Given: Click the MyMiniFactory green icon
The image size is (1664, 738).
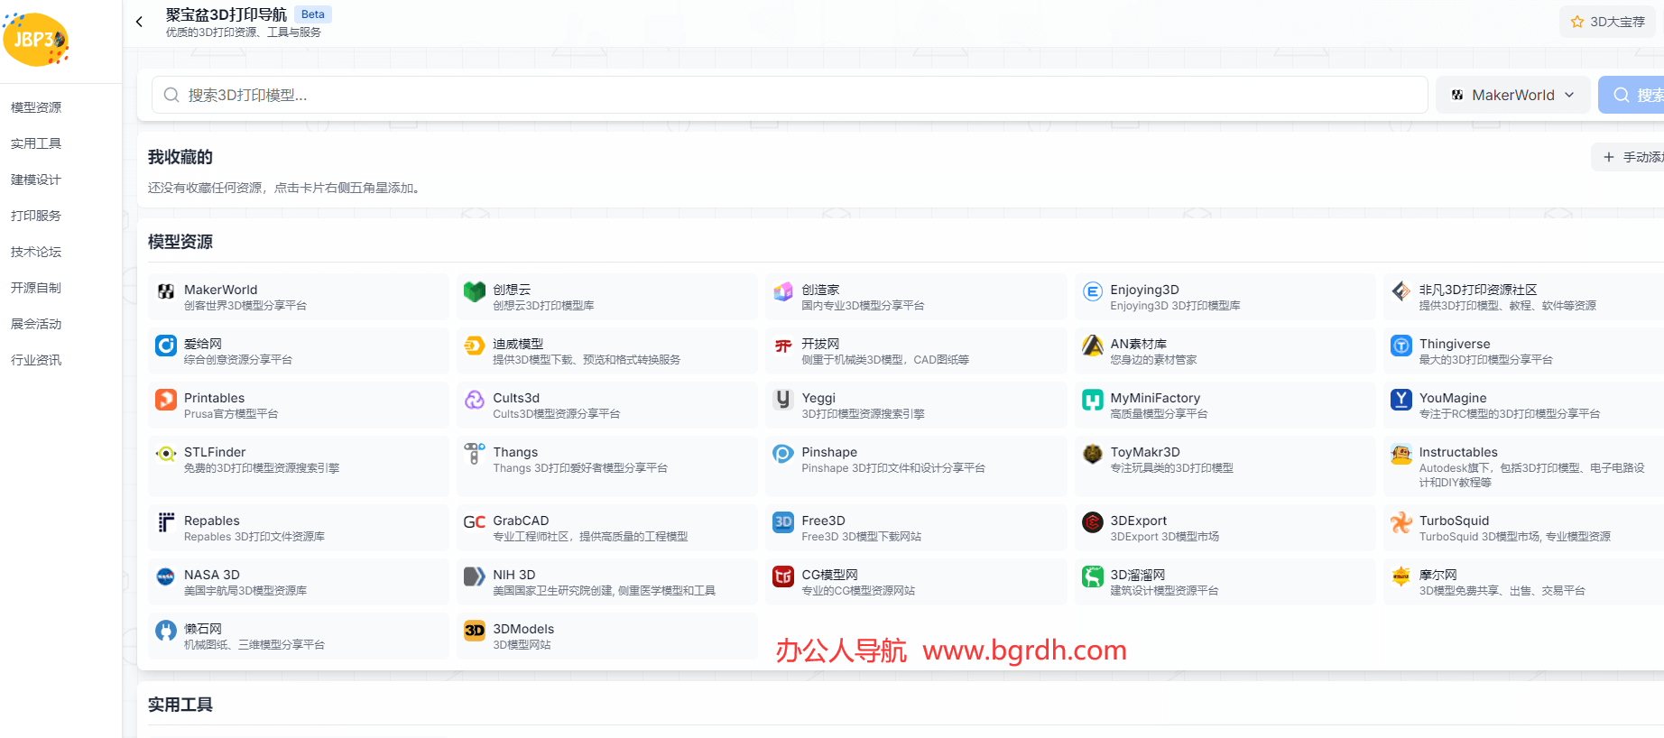Looking at the screenshot, I should (x=1093, y=400).
